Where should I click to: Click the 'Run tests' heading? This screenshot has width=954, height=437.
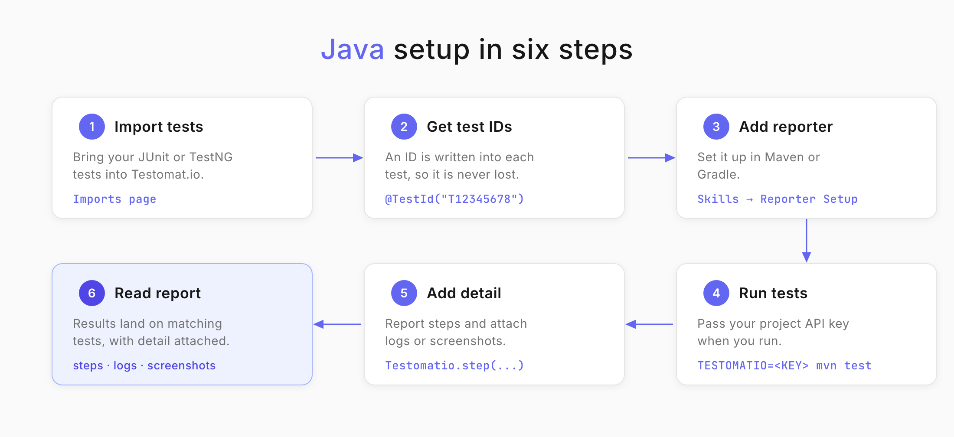[x=773, y=293]
